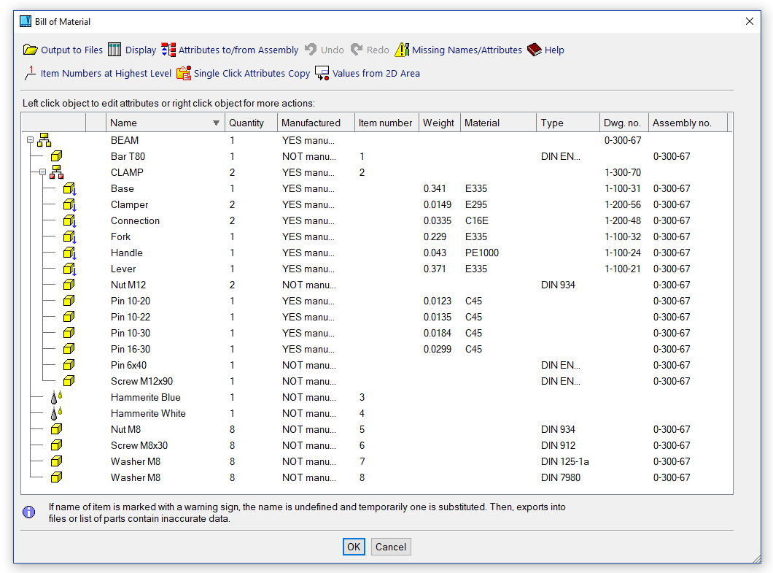Open Attributes to/from Assembly tool
Image resolution: width=773 pixels, height=573 pixels.
(168, 50)
